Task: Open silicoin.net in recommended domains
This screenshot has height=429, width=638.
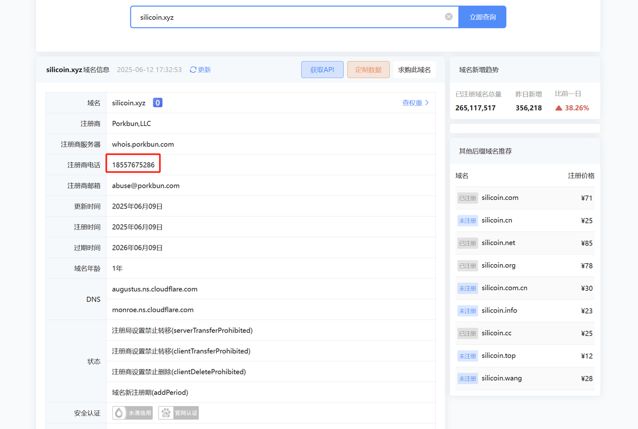Action: click(499, 243)
